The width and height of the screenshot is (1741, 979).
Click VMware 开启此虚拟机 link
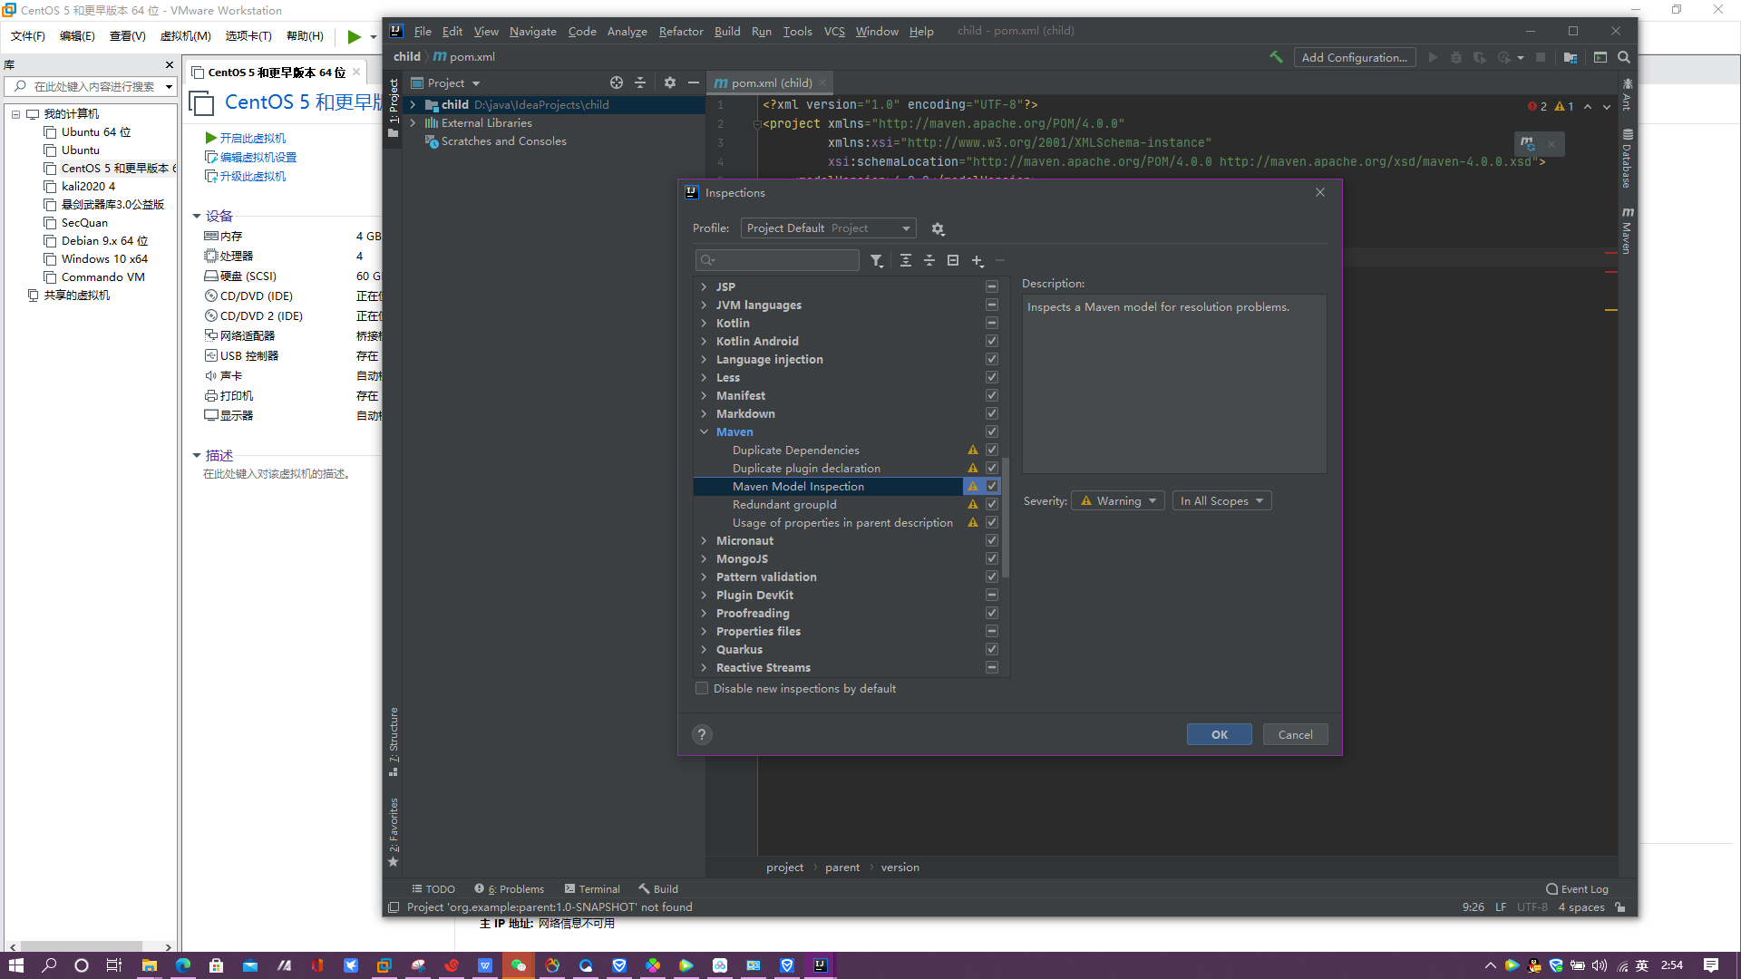(252, 138)
